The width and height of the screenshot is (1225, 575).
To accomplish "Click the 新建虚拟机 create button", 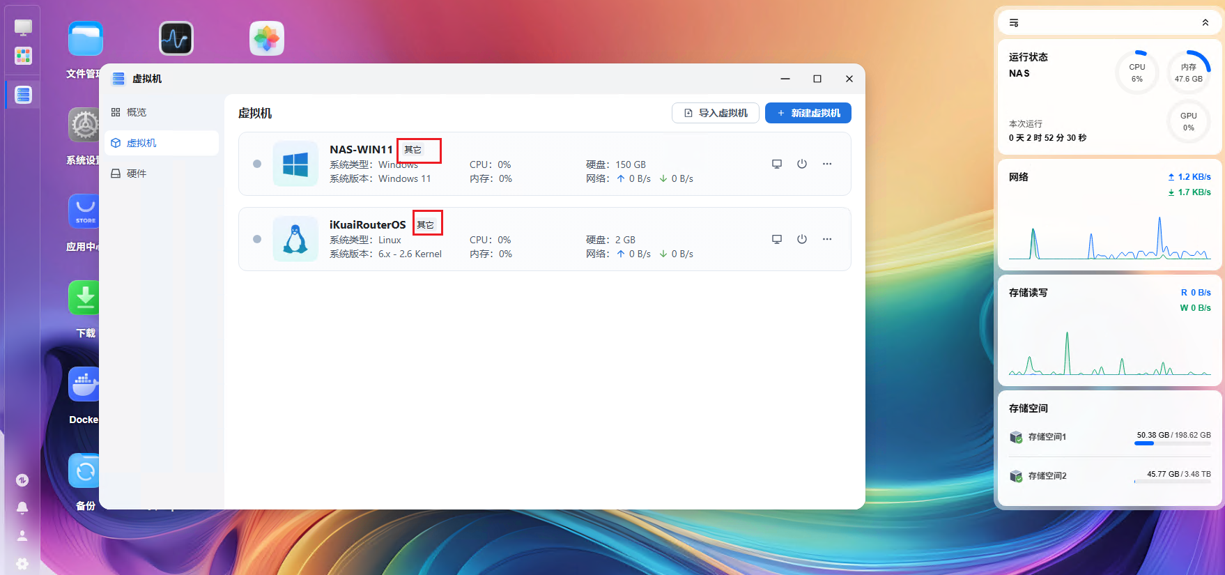I will (808, 113).
